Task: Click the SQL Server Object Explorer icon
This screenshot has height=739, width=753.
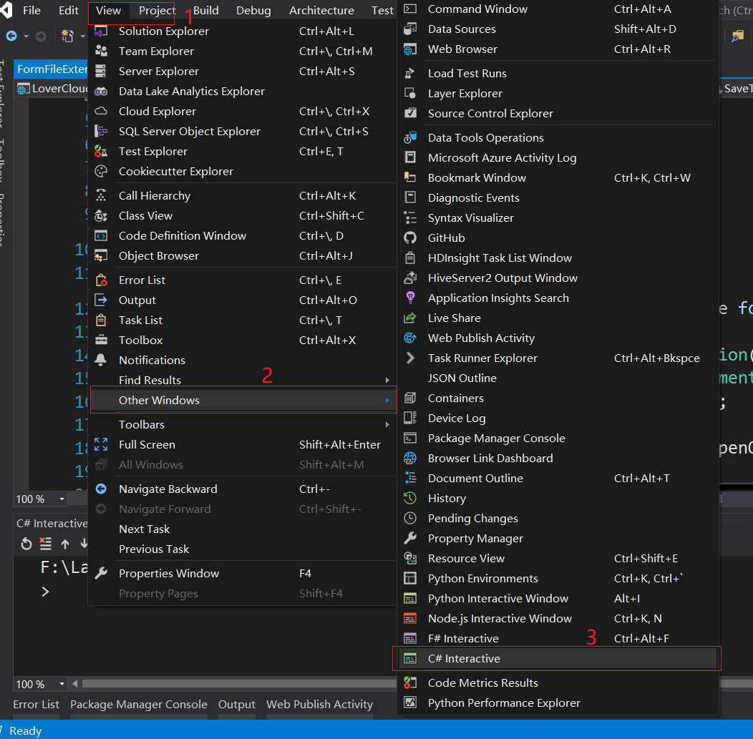Action: (x=101, y=132)
